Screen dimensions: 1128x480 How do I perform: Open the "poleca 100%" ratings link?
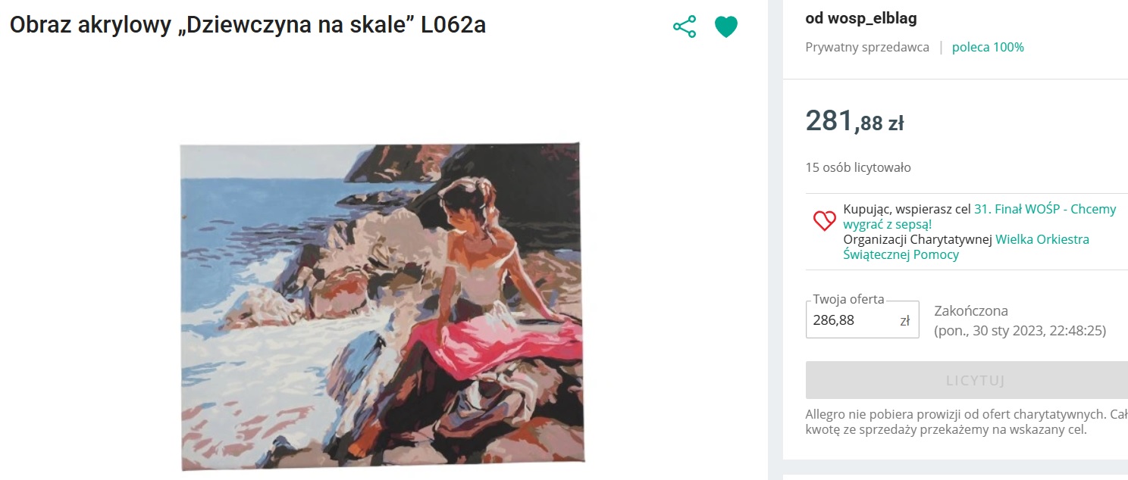(x=988, y=47)
